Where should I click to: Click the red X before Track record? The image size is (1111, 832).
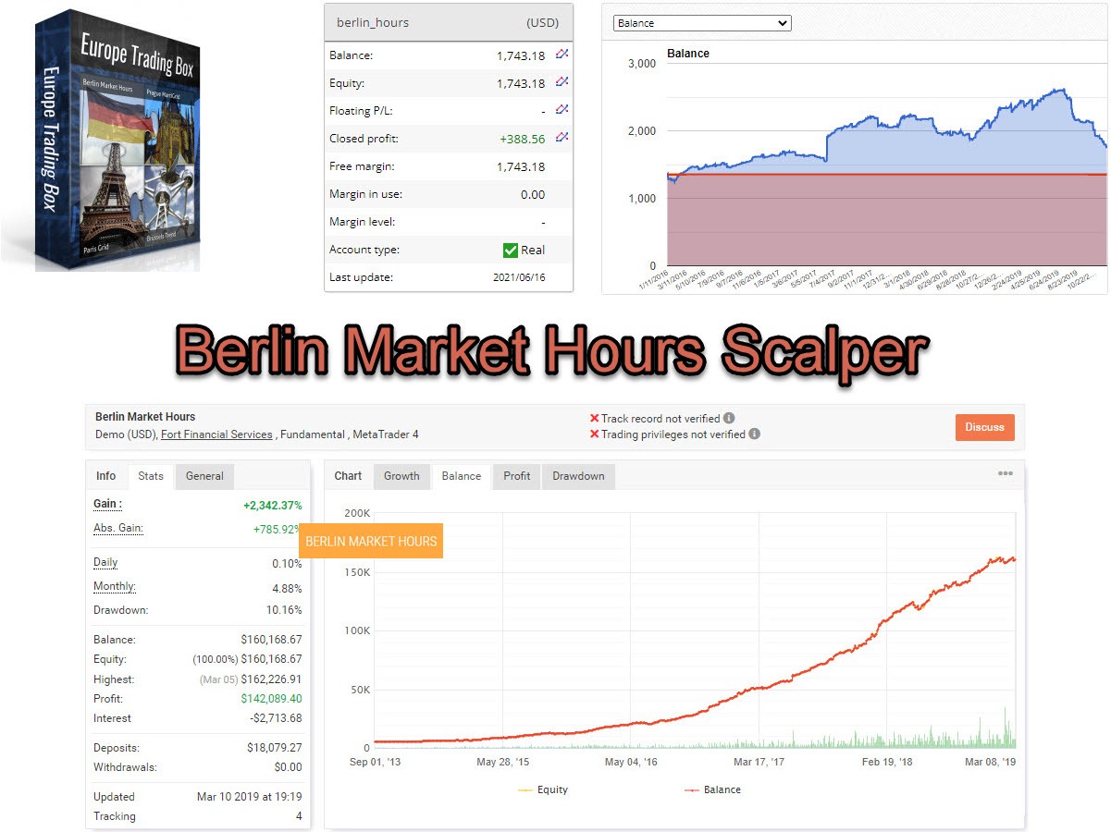595,419
